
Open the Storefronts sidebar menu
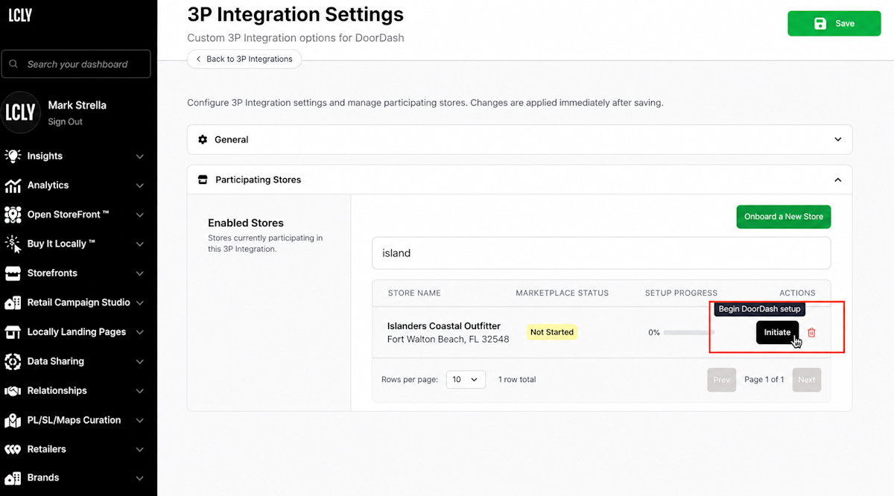[x=74, y=273]
